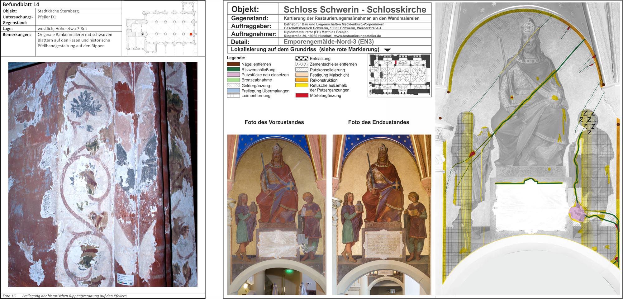Select 'Betrieb für Bau und Liegenschaften' line
The width and height of the screenshot is (623, 299).
pyautogui.click(x=334, y=24)
